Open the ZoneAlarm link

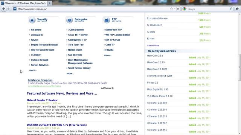[37, 35]
